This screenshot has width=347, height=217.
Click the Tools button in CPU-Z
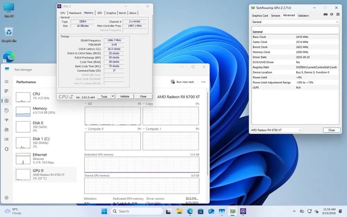pos(104,96)
